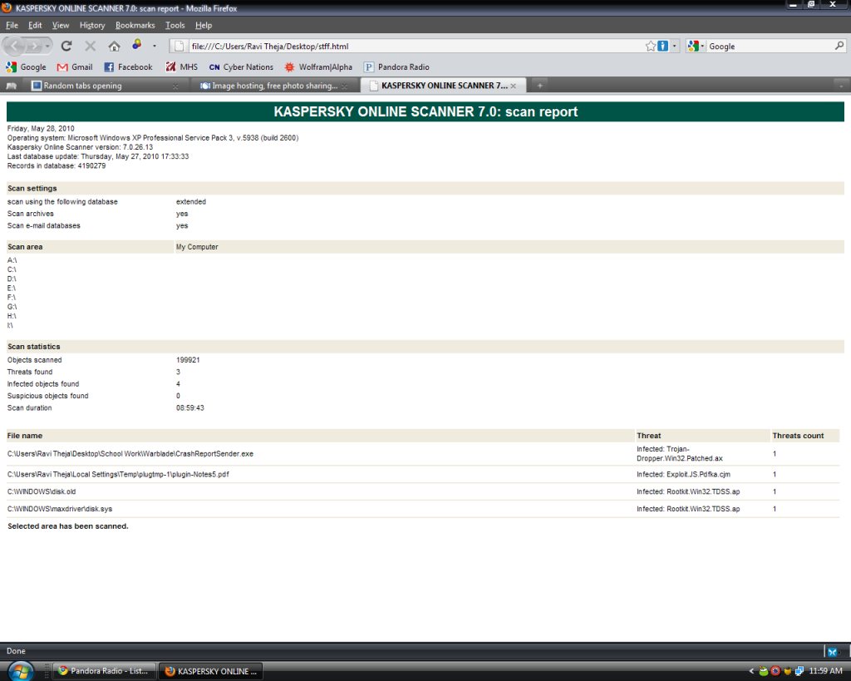Open the Tools menu

point(175,25)
